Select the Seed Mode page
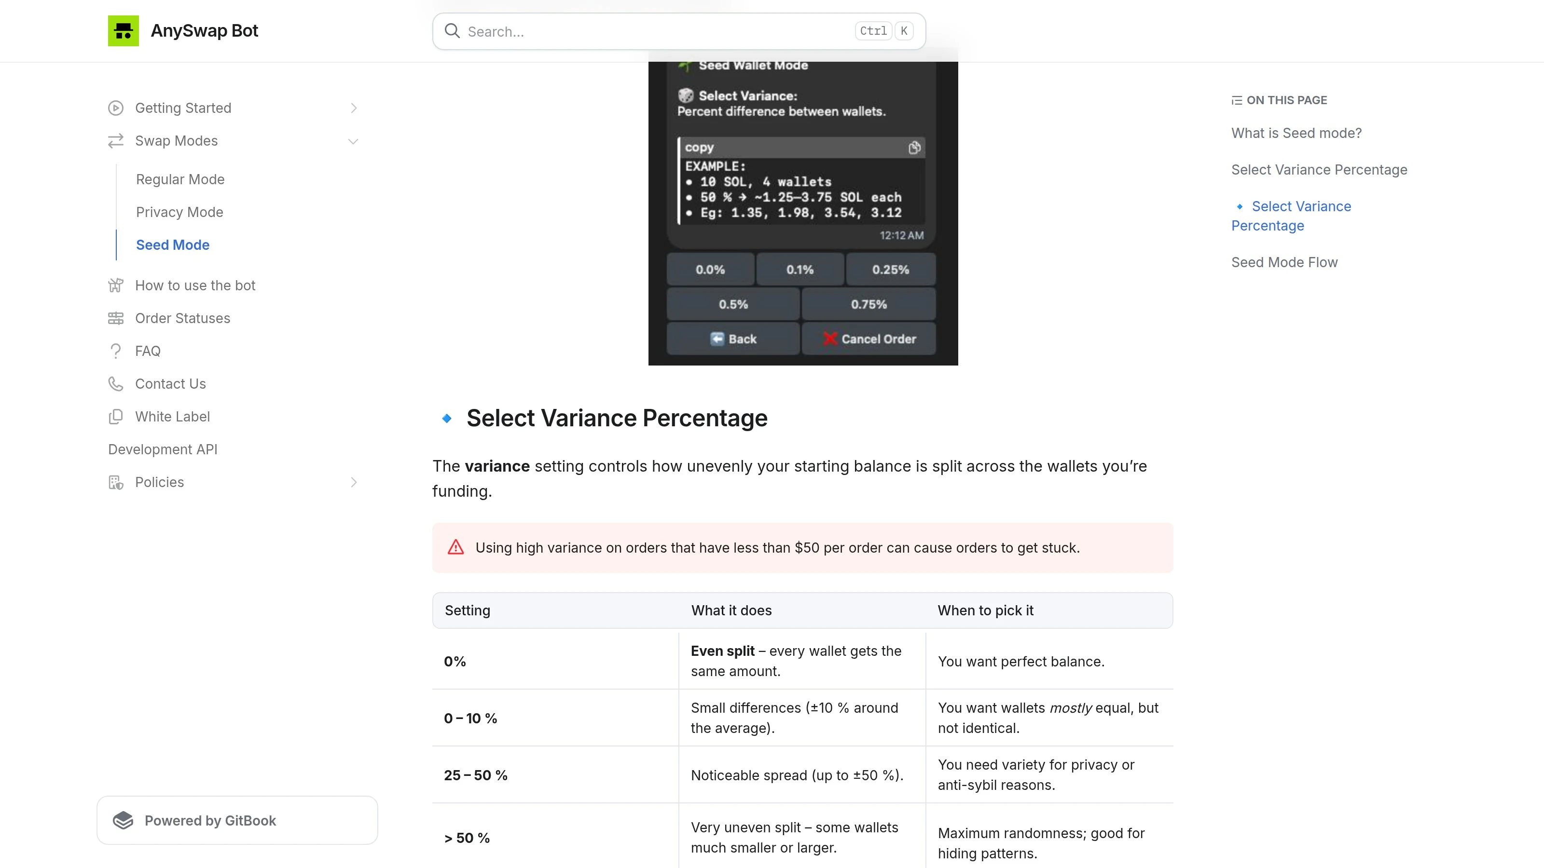 click(x=173, y=245)
